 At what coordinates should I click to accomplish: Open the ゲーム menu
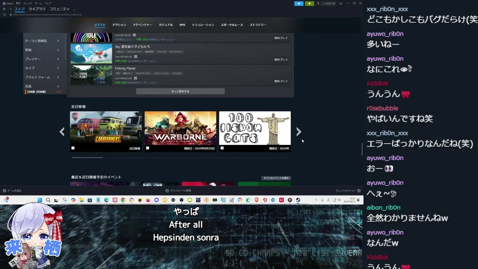[x=38, y=3]
